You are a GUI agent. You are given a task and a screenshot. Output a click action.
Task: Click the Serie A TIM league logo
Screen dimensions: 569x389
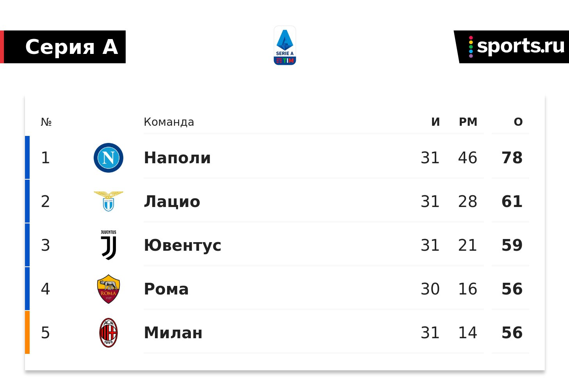[x=285, y=46]
